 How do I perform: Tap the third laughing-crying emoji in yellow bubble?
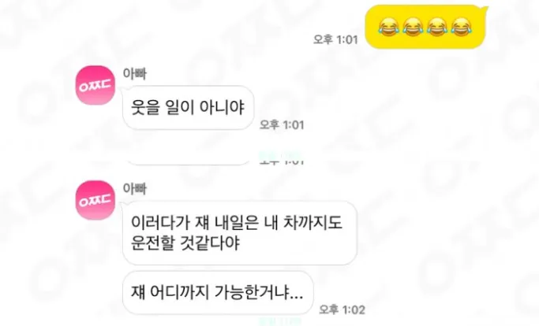437,28
